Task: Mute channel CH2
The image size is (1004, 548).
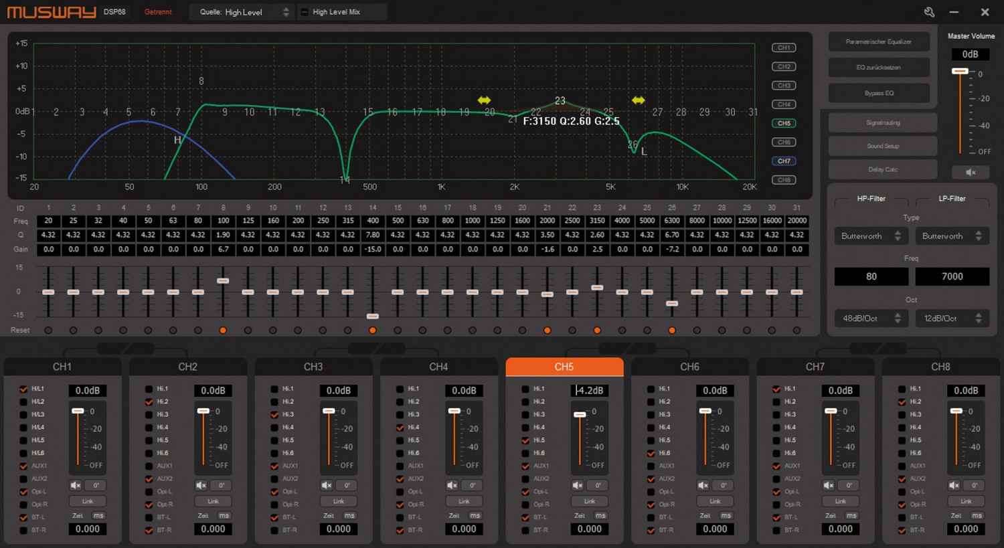Action: click(x=201, y=485)
